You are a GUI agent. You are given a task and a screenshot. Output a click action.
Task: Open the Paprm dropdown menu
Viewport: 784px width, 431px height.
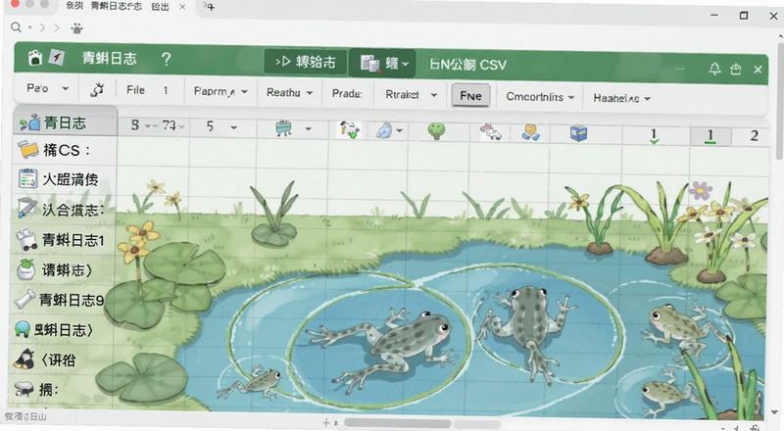click(220, 91)
